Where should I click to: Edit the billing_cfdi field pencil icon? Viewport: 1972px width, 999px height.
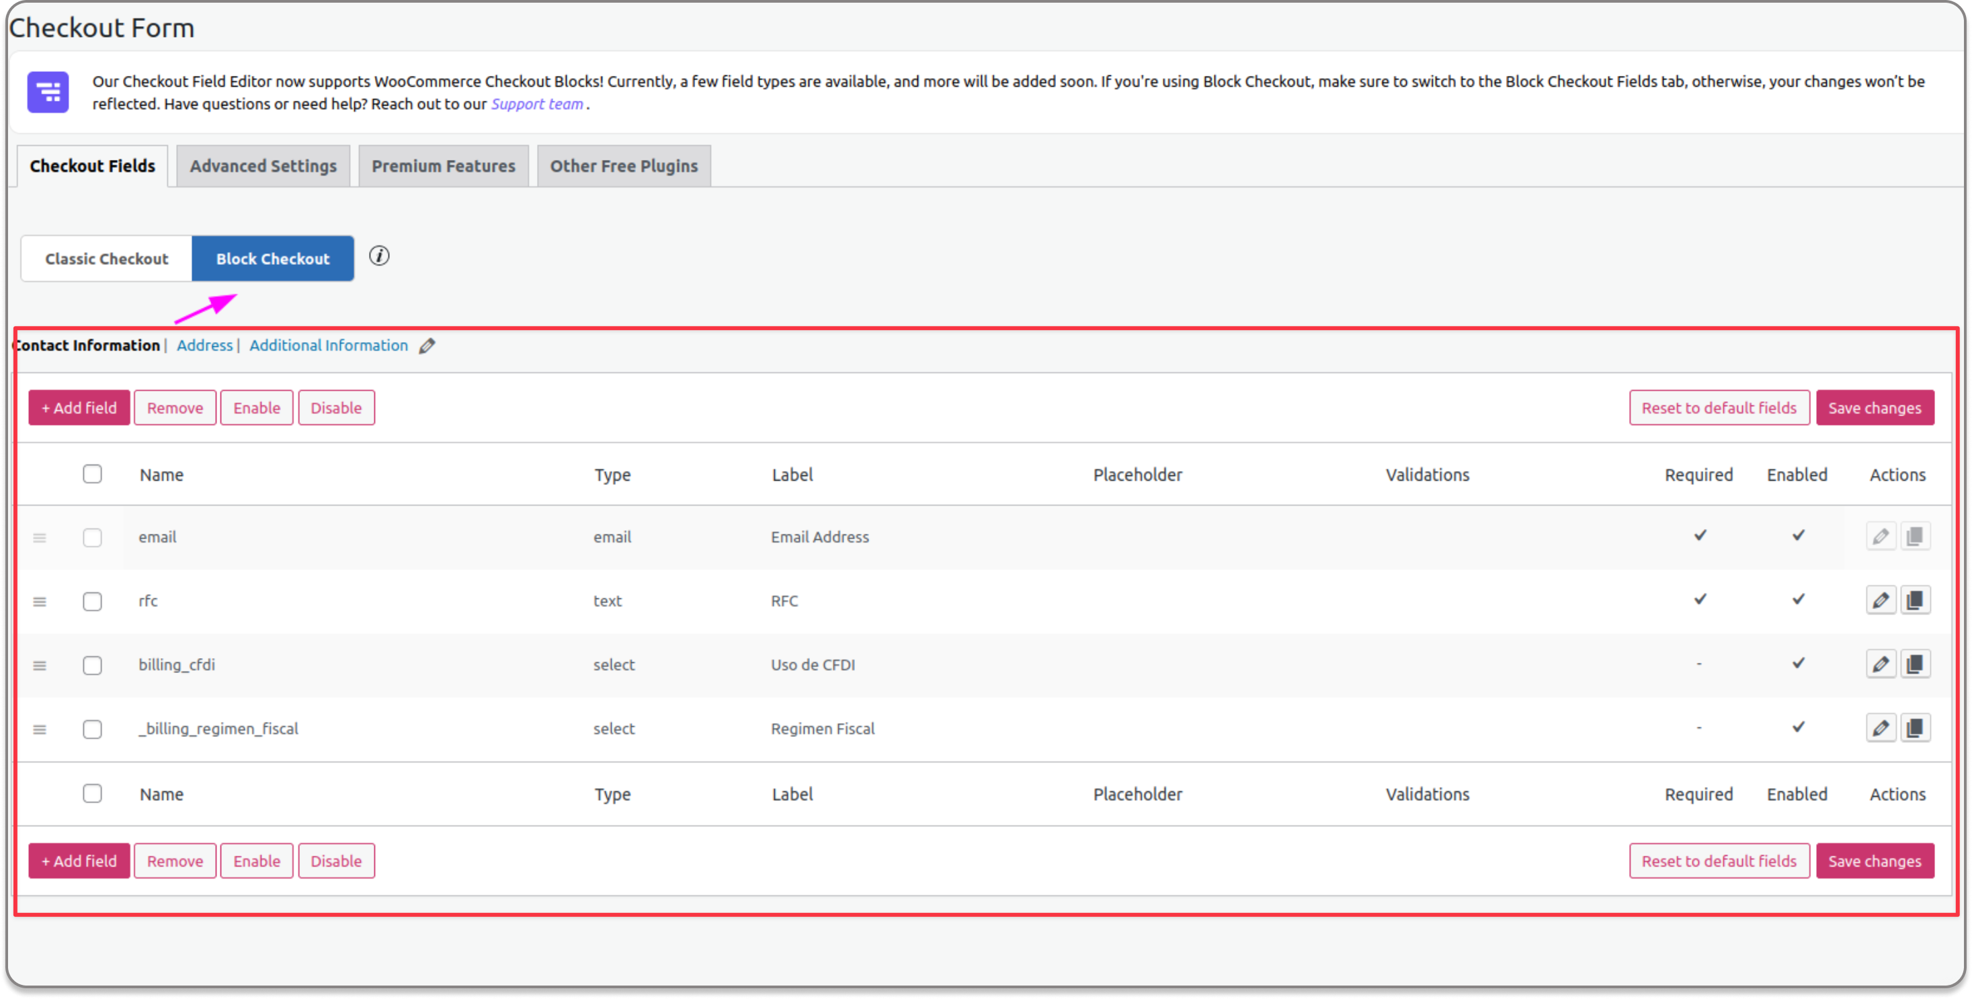tap(1880, 664)
